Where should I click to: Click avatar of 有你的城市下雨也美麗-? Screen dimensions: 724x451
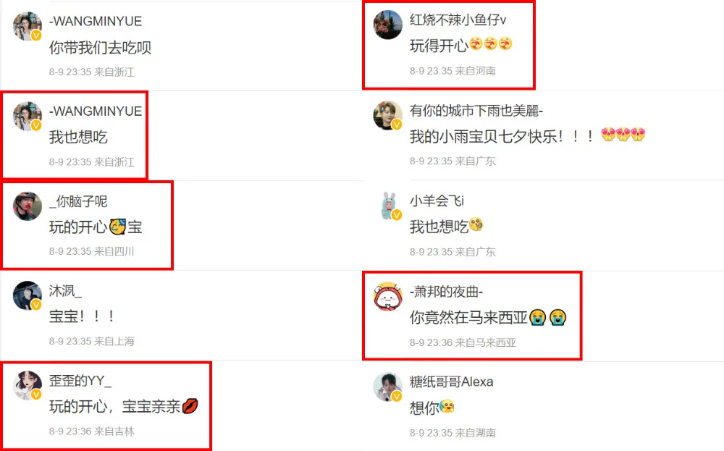point(388,115)
